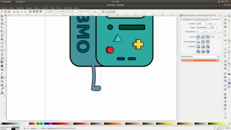The height and width of the screenshot is (130, 231).
Task: Open the Caminho menu
Action: (x=45, y=8)
